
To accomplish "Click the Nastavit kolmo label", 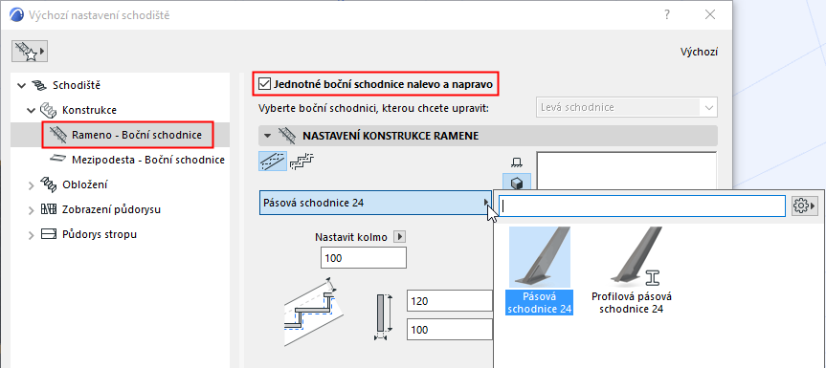I will pos(351,237).
